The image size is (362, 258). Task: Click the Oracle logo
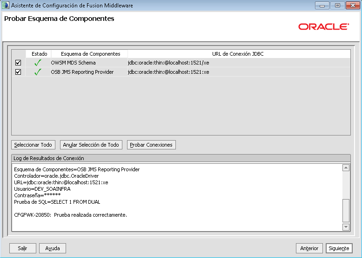(324, 27)
